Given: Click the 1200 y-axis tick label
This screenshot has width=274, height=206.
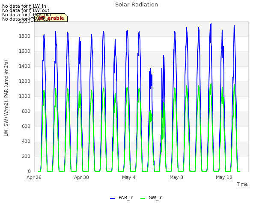Looking at the screenshot, I should [x=25, y=82].
